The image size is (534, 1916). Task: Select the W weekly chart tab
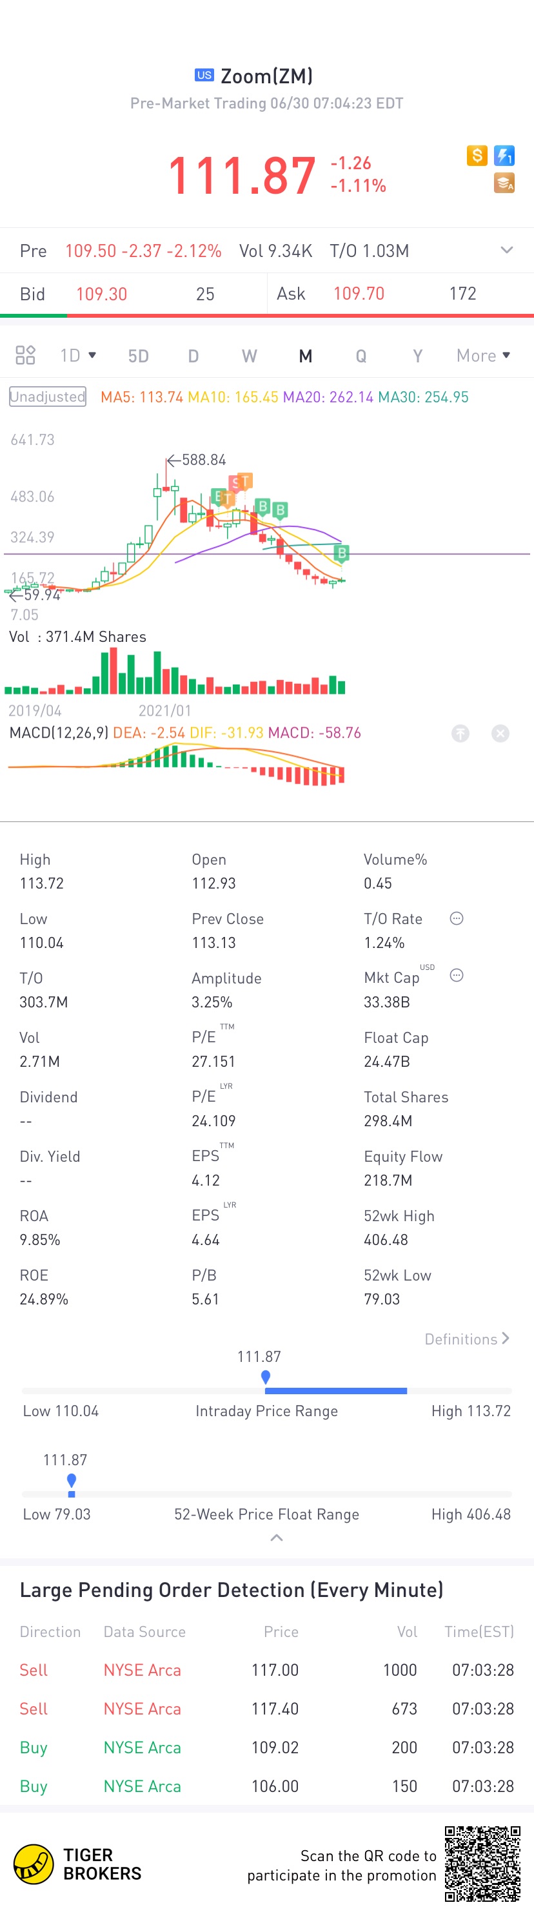(x=249, y=356)
